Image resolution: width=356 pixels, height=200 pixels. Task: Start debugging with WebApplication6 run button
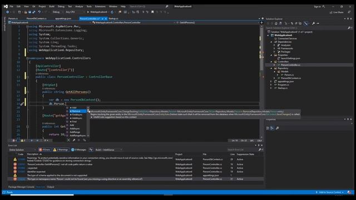pyautogui.click(x=98, y=12)
